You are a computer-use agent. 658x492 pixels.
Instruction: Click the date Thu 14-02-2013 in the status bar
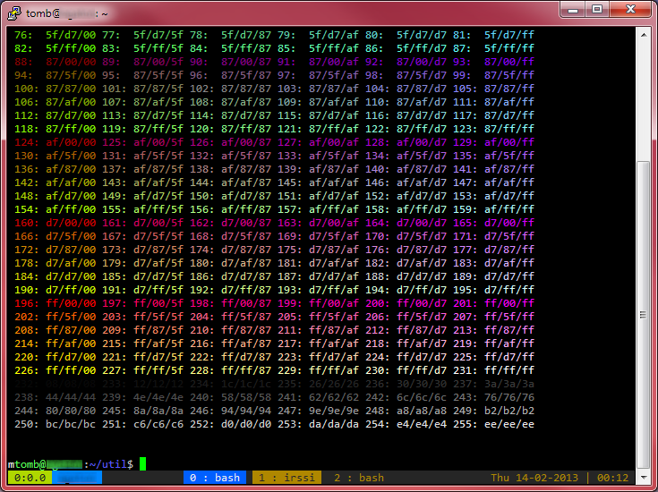click(534, 478)
